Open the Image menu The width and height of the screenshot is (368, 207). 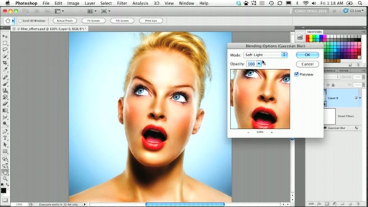73,3
